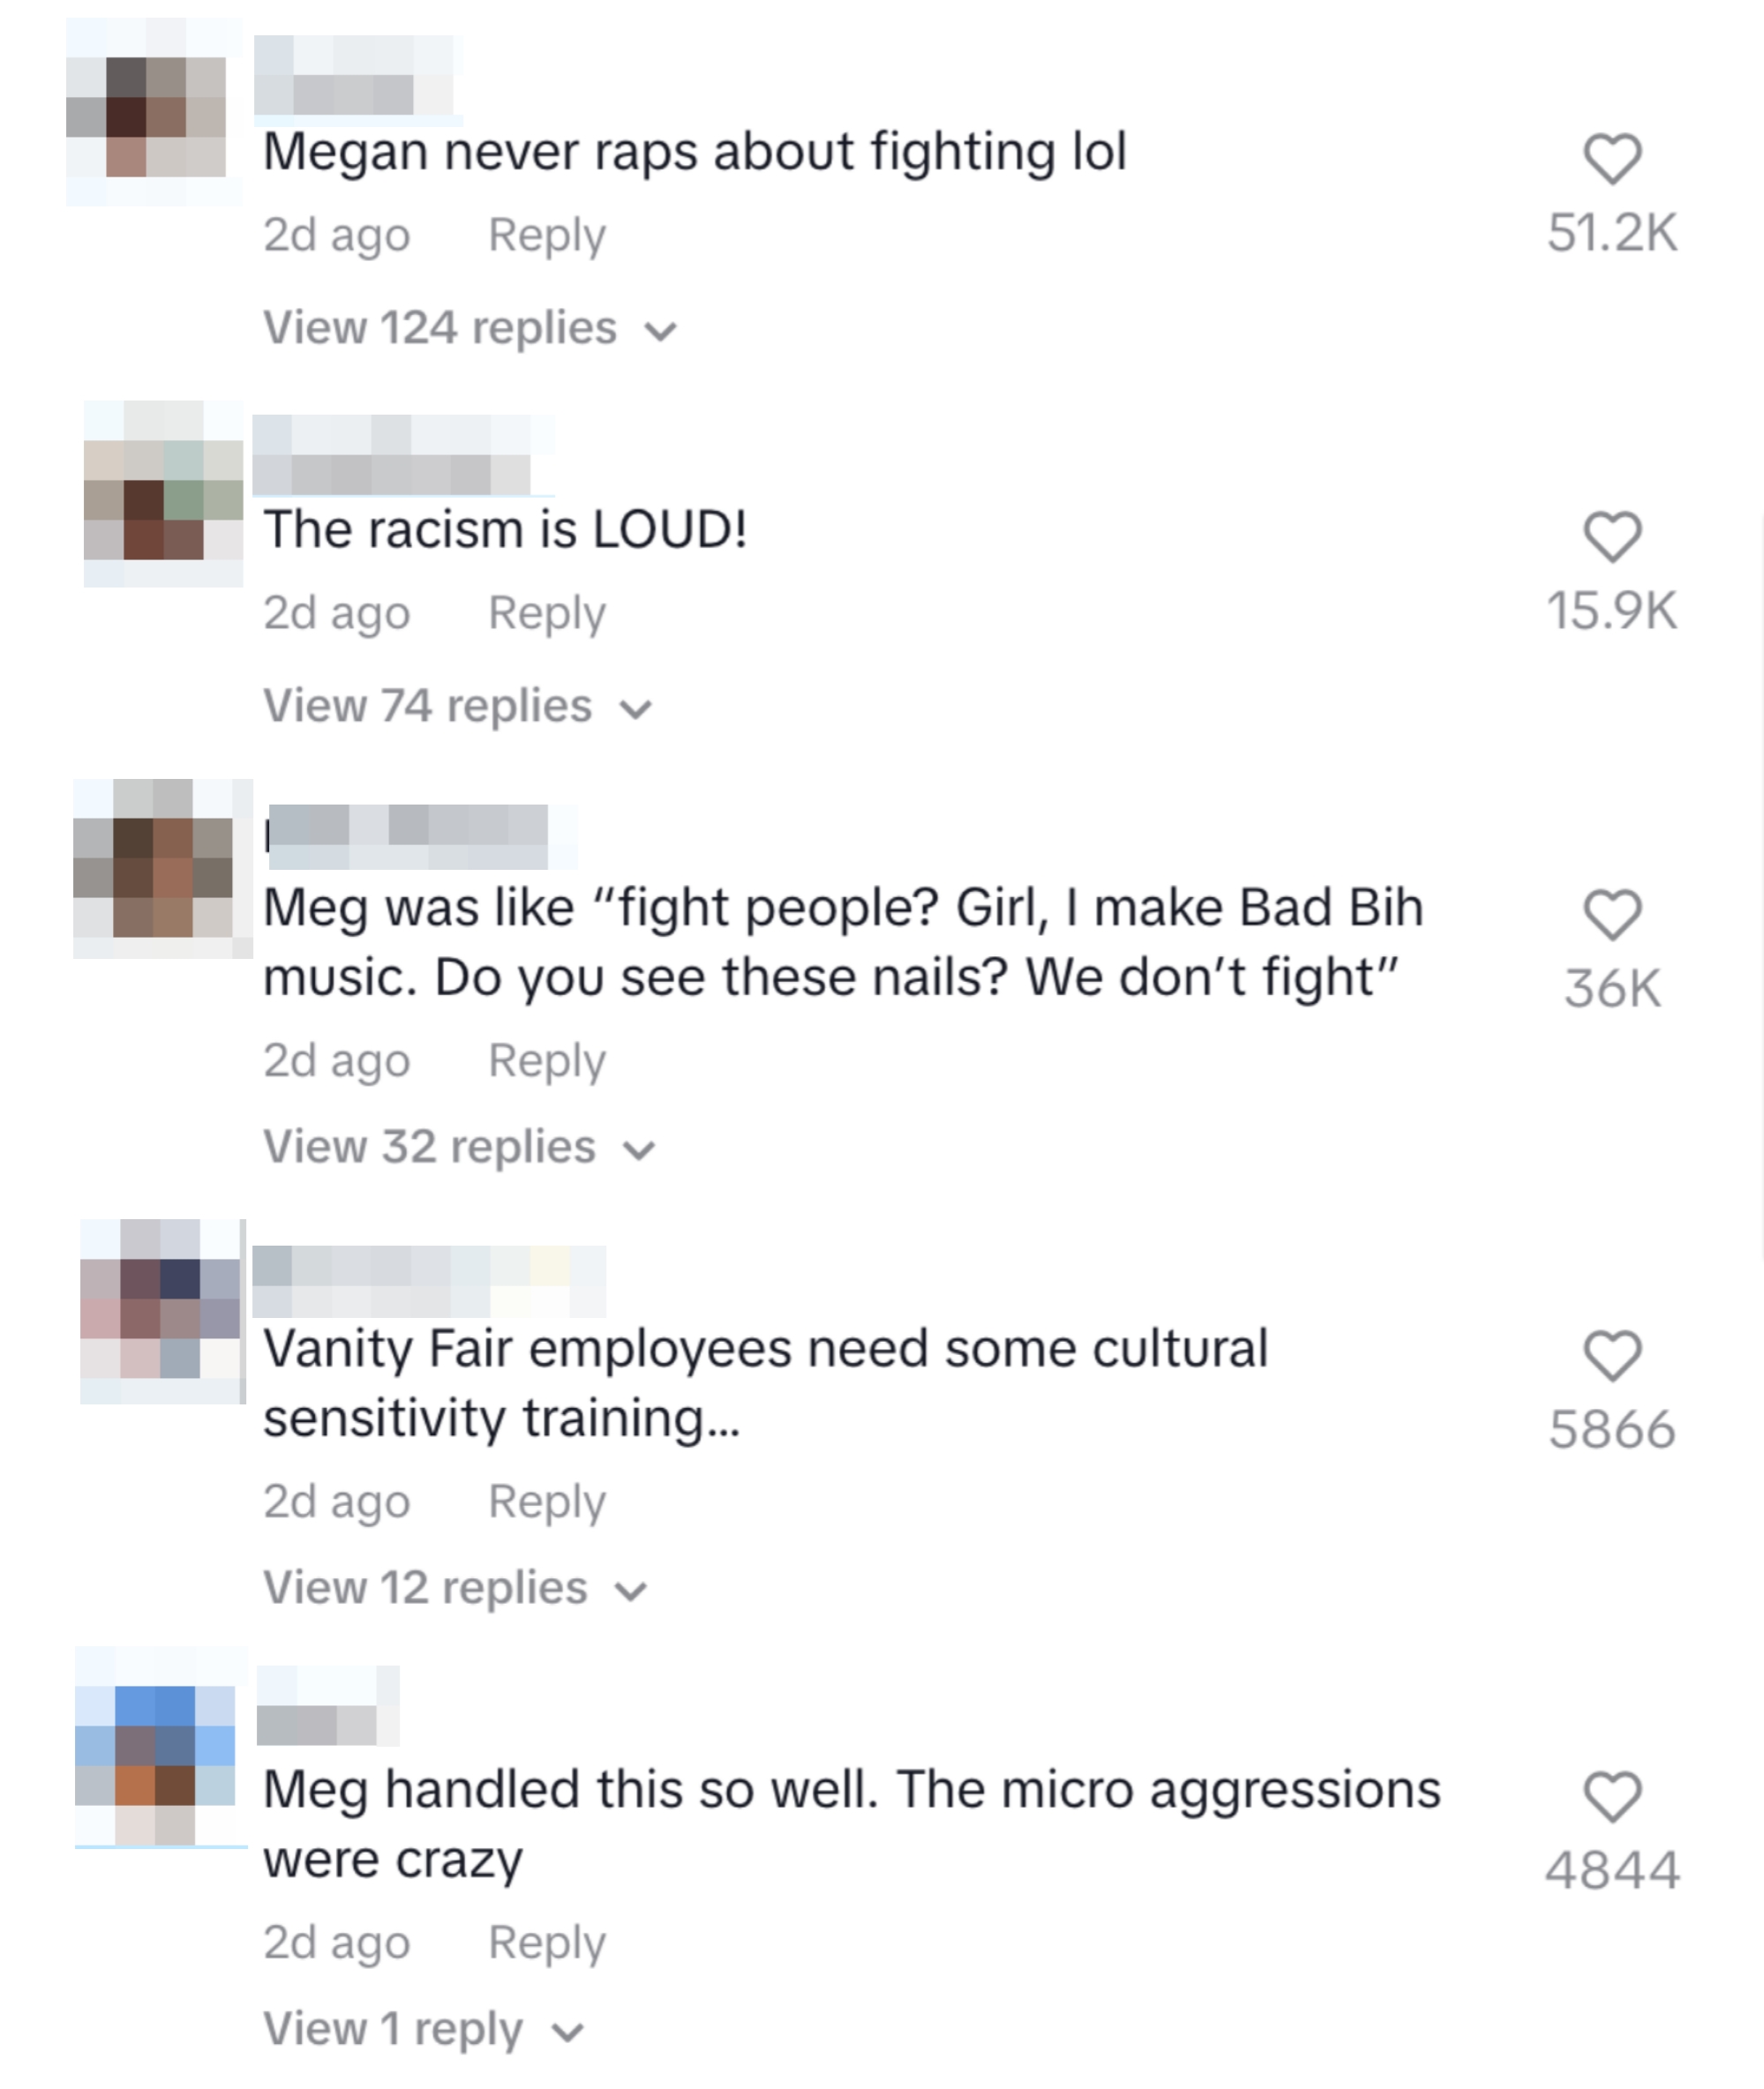
Task: Heart the Vanity Fair employees comment
Action: [x=1612, y=1357]
